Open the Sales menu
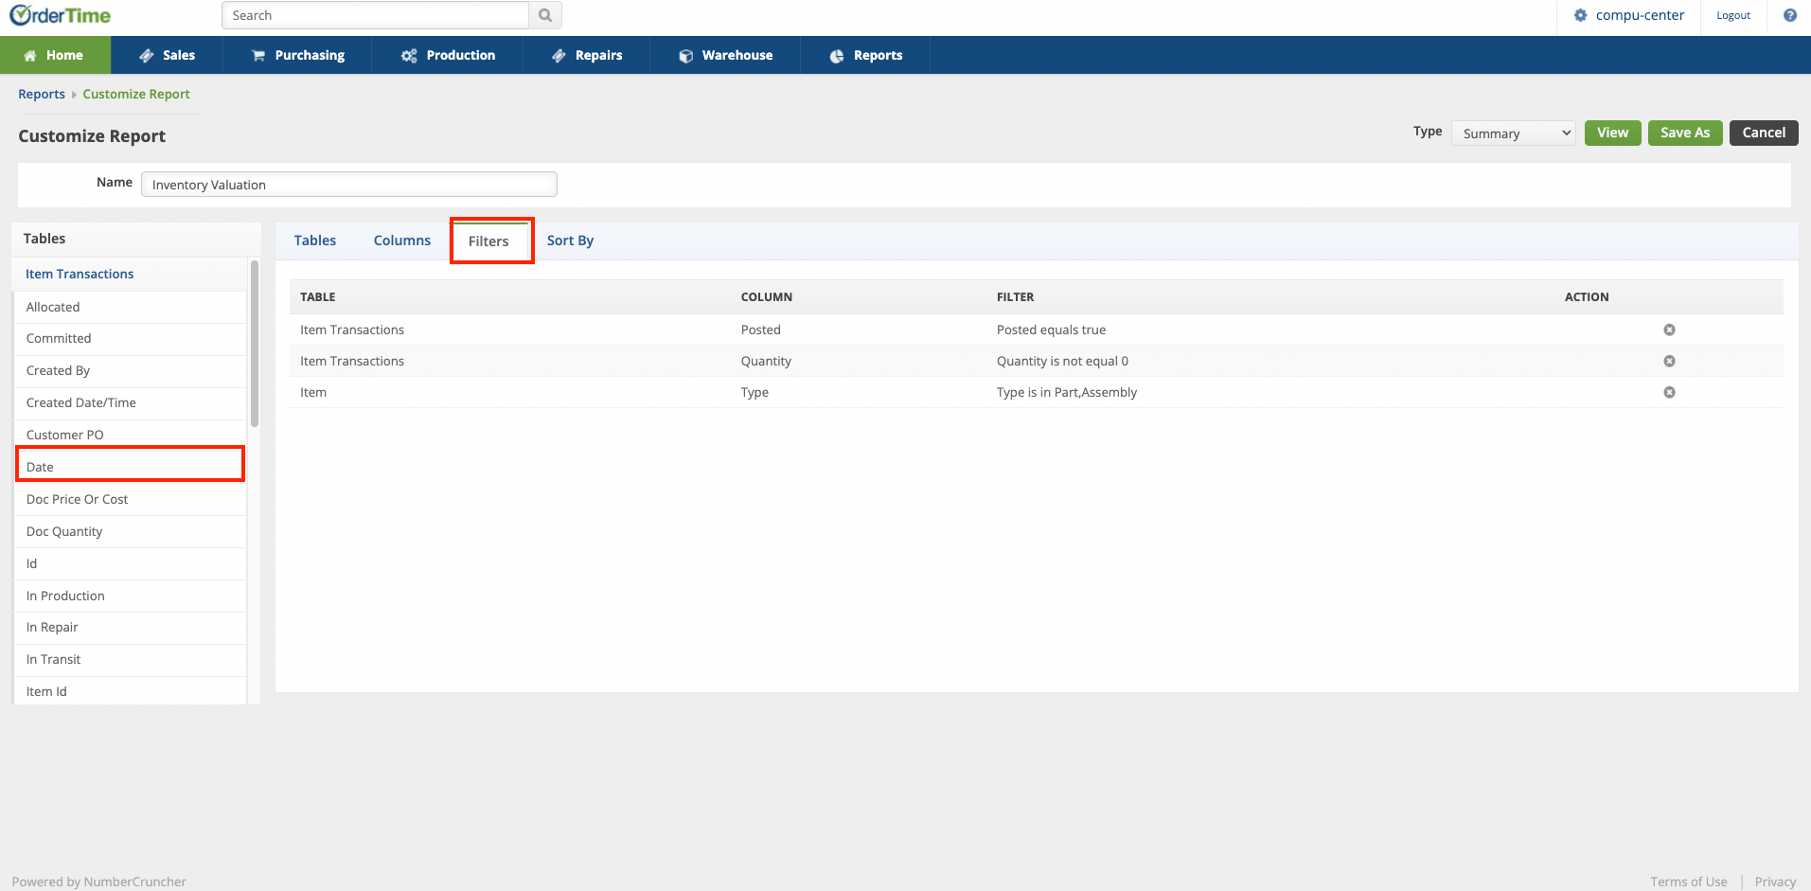 pos(167,55)
